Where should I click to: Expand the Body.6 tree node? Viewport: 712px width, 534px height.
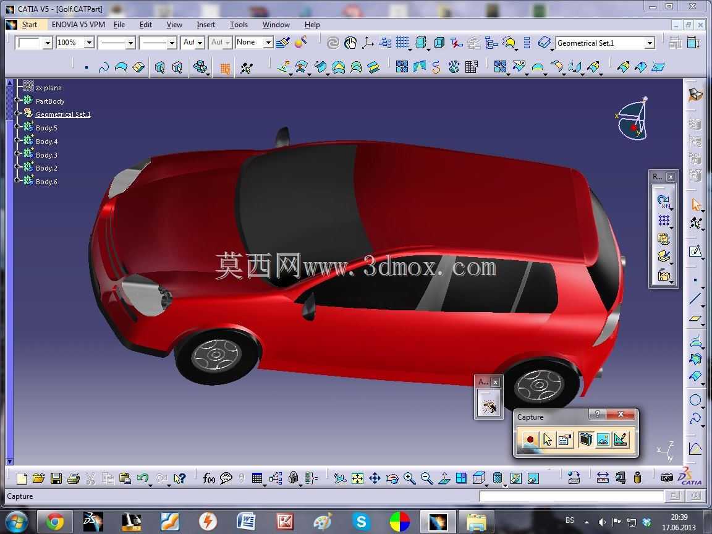tap(16, 180)
